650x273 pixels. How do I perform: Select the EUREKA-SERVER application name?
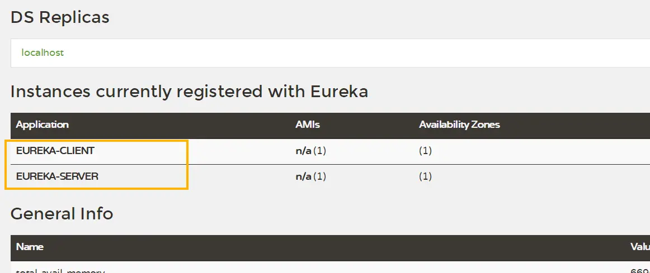pos(57,176)
